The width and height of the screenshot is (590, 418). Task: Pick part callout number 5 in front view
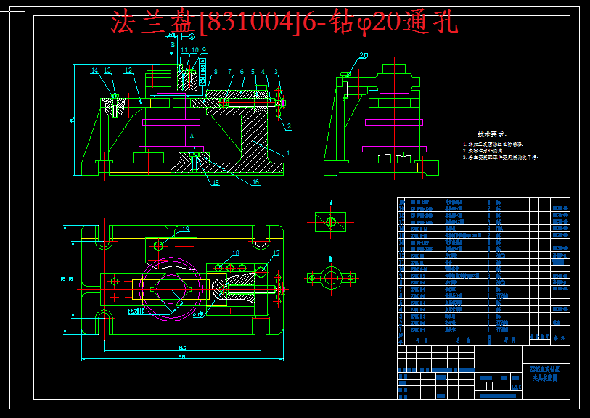(253, 72)
